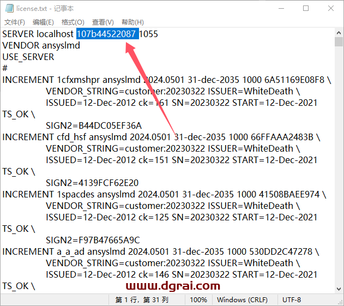
Task: Click the Windows (CRLF) status entry
Action: (x=242, y=300)
